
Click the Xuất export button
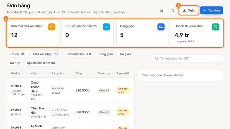(x=189, y=11)
